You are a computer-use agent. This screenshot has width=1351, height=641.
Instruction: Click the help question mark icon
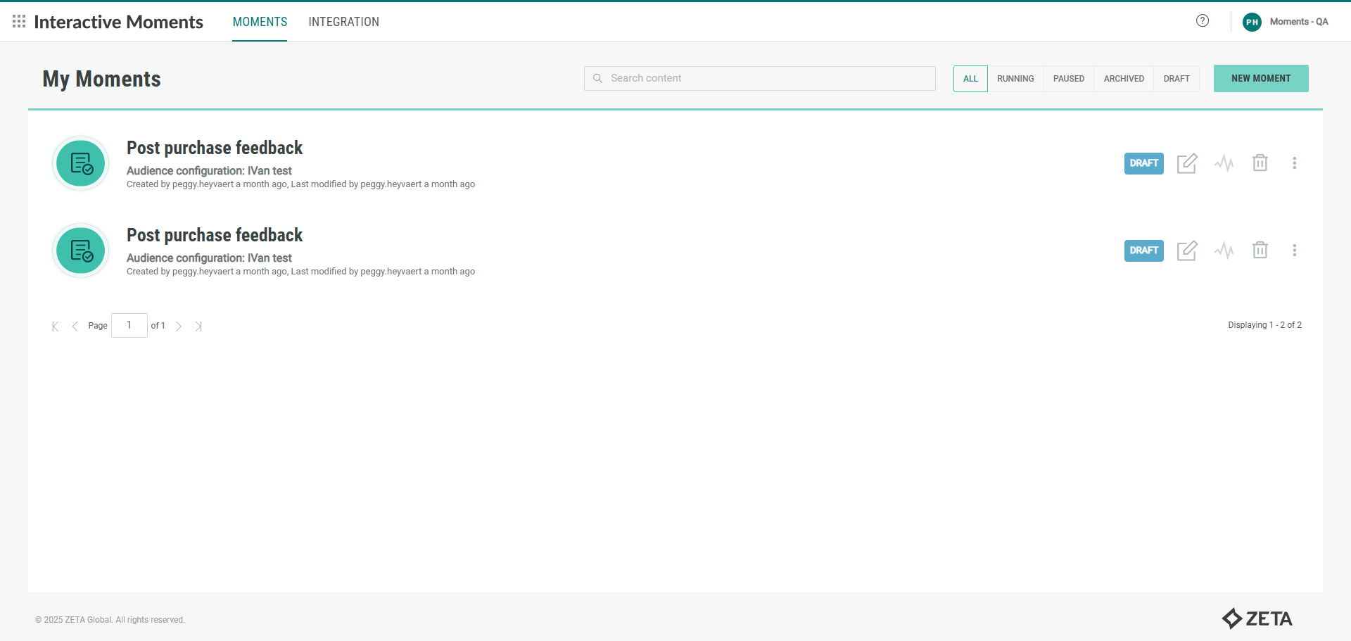click(1203, 21)
